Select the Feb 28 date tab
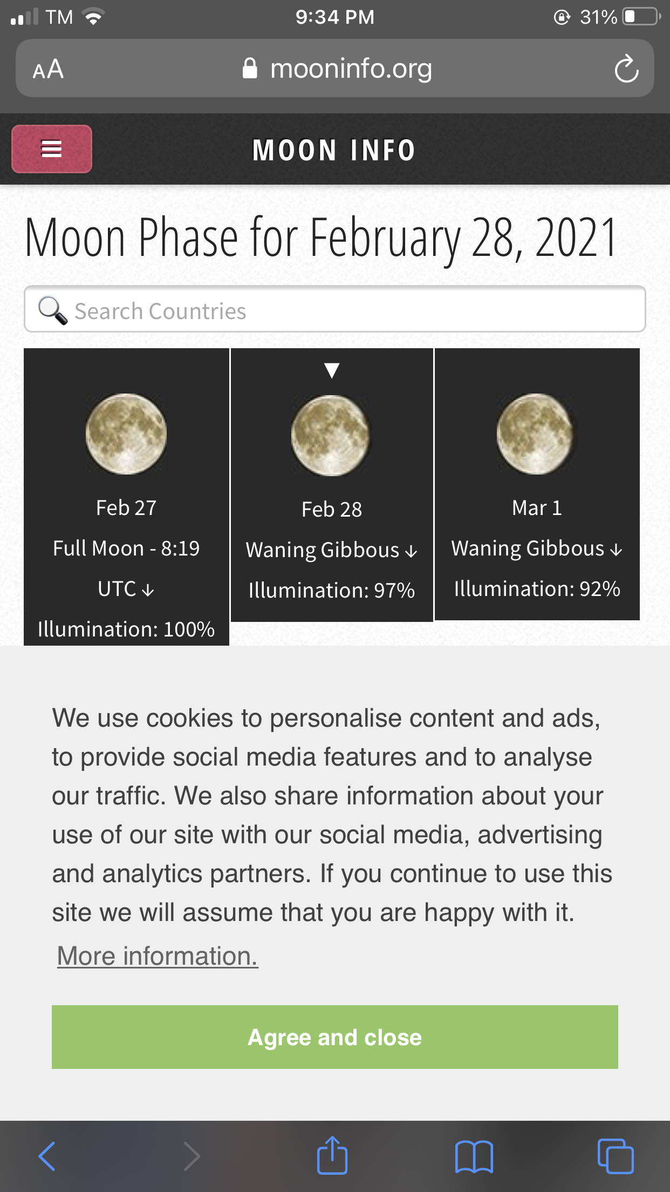This screenshot has width=670, height=1192. pos(332,509)
